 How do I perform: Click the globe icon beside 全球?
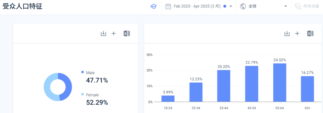(x=243, y=6)
